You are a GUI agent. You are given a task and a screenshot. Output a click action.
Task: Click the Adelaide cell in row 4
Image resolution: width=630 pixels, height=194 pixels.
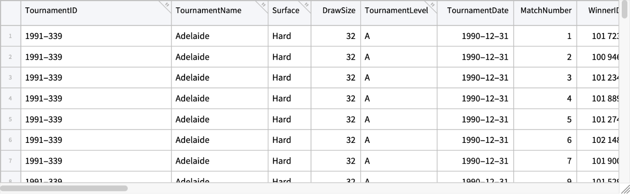click(219, 99)
